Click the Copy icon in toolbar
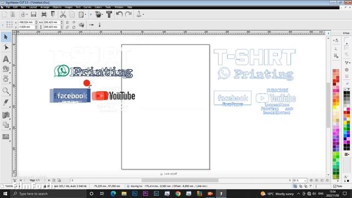The width and height of the screenshot is (352, 198). [72, 15]
